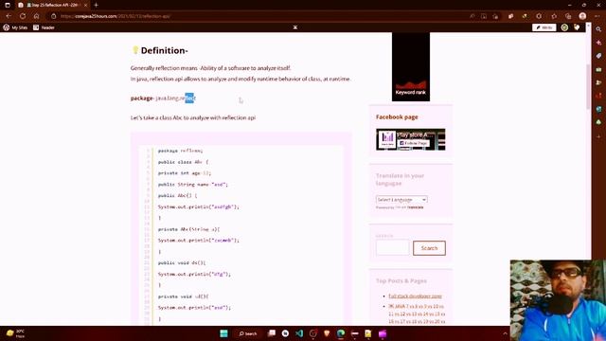Image resolution: width=606 pixels, height=341 pixels.
Task: Click the taskbar Search box
Action: [x=248, y=333]
